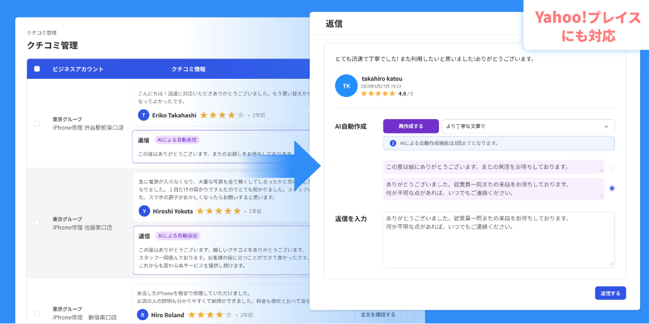Click the 4.9 star rating under takahiro katou

coord(378,93)
